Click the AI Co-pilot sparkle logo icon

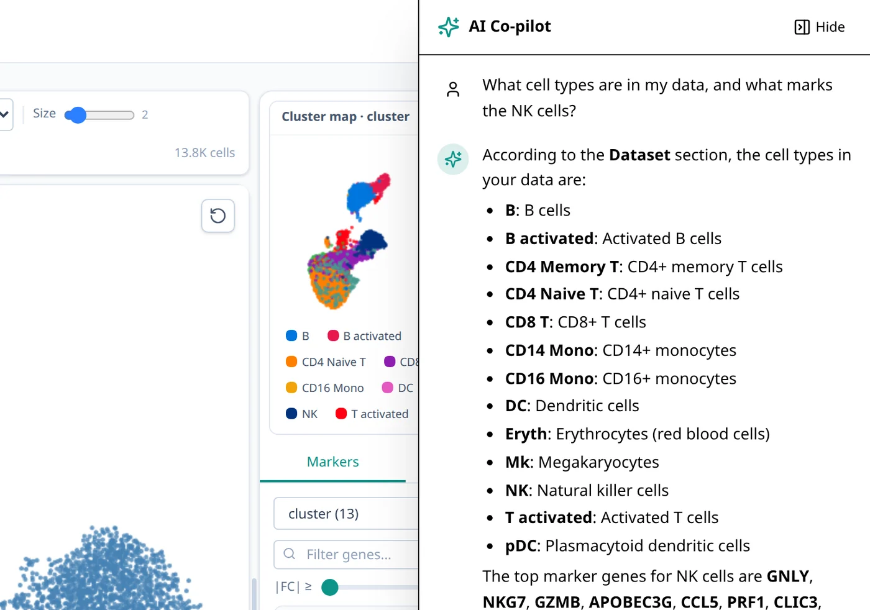coord(449,27)
